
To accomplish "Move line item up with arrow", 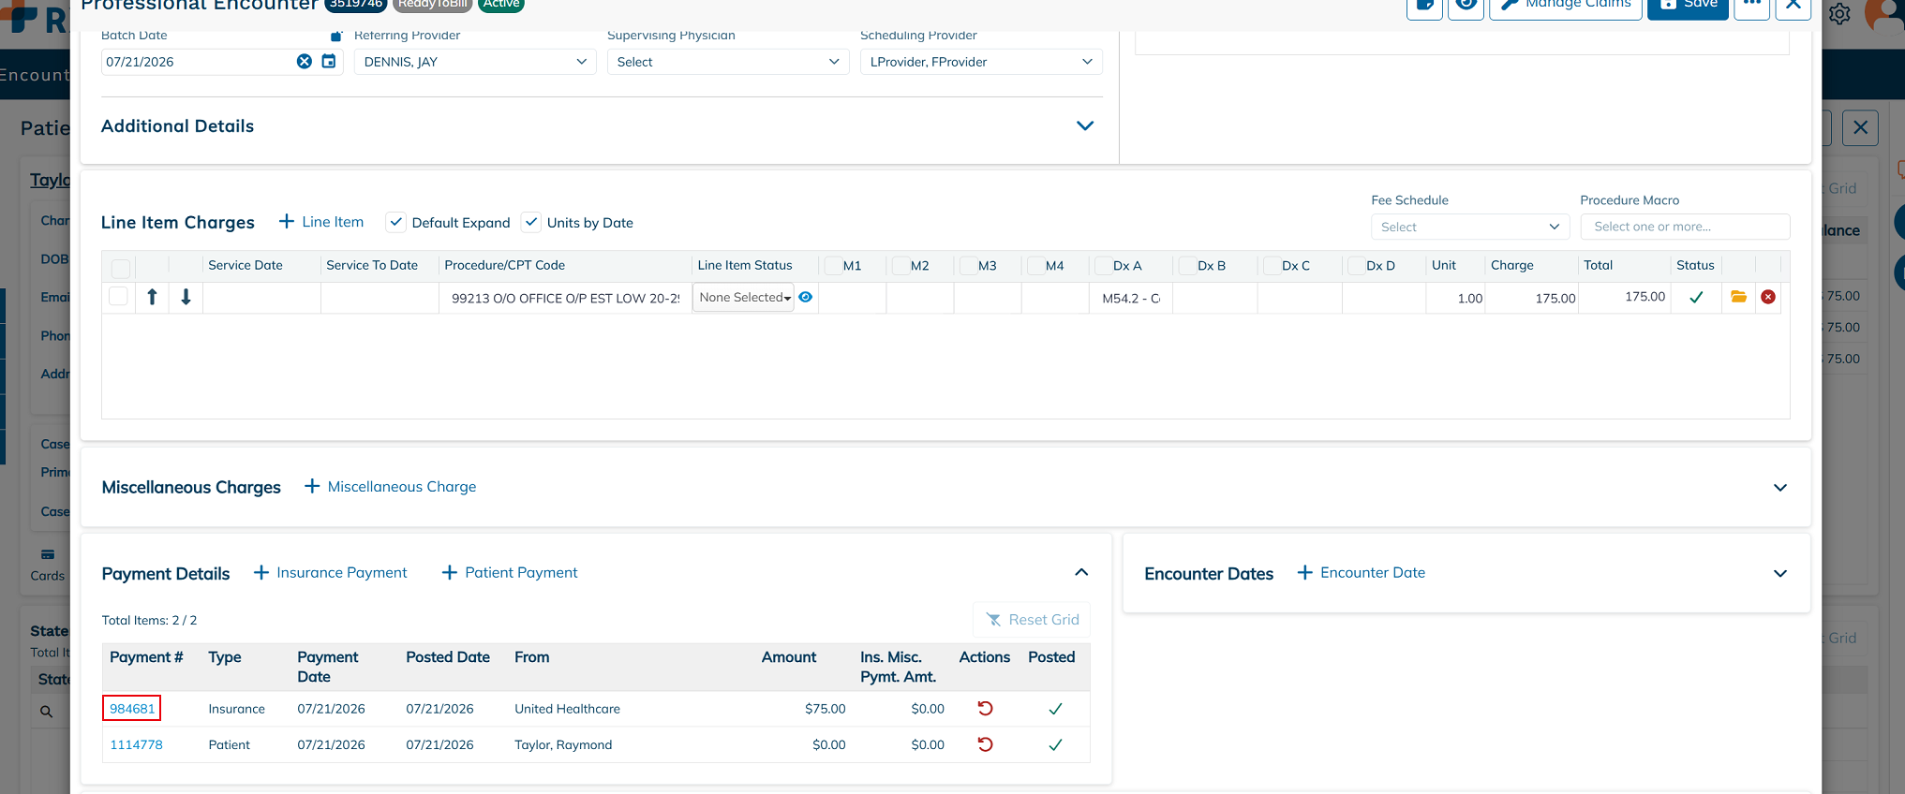I will tap(152, 297).
